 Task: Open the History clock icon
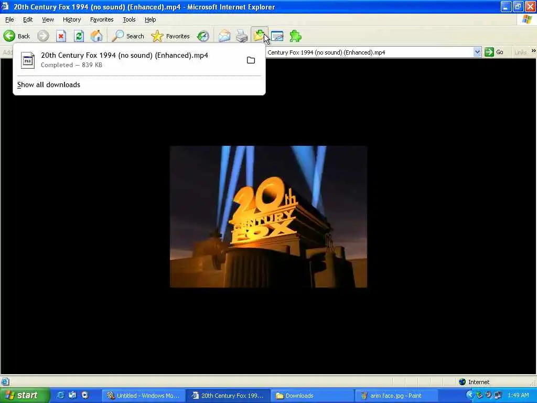pyautogui.click(x=203, y=36)
